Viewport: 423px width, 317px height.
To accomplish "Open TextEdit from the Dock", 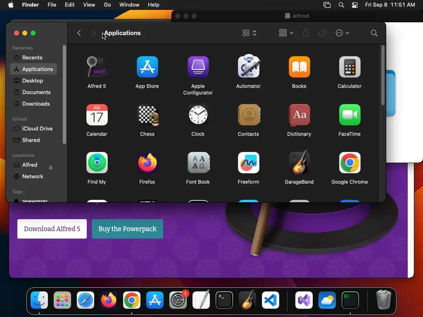I will tap(201, 300).
